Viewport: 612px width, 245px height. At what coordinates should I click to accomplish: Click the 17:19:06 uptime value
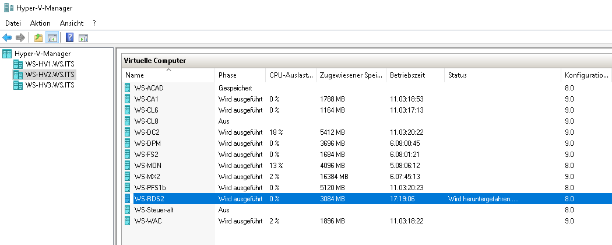tap(402, 199)
